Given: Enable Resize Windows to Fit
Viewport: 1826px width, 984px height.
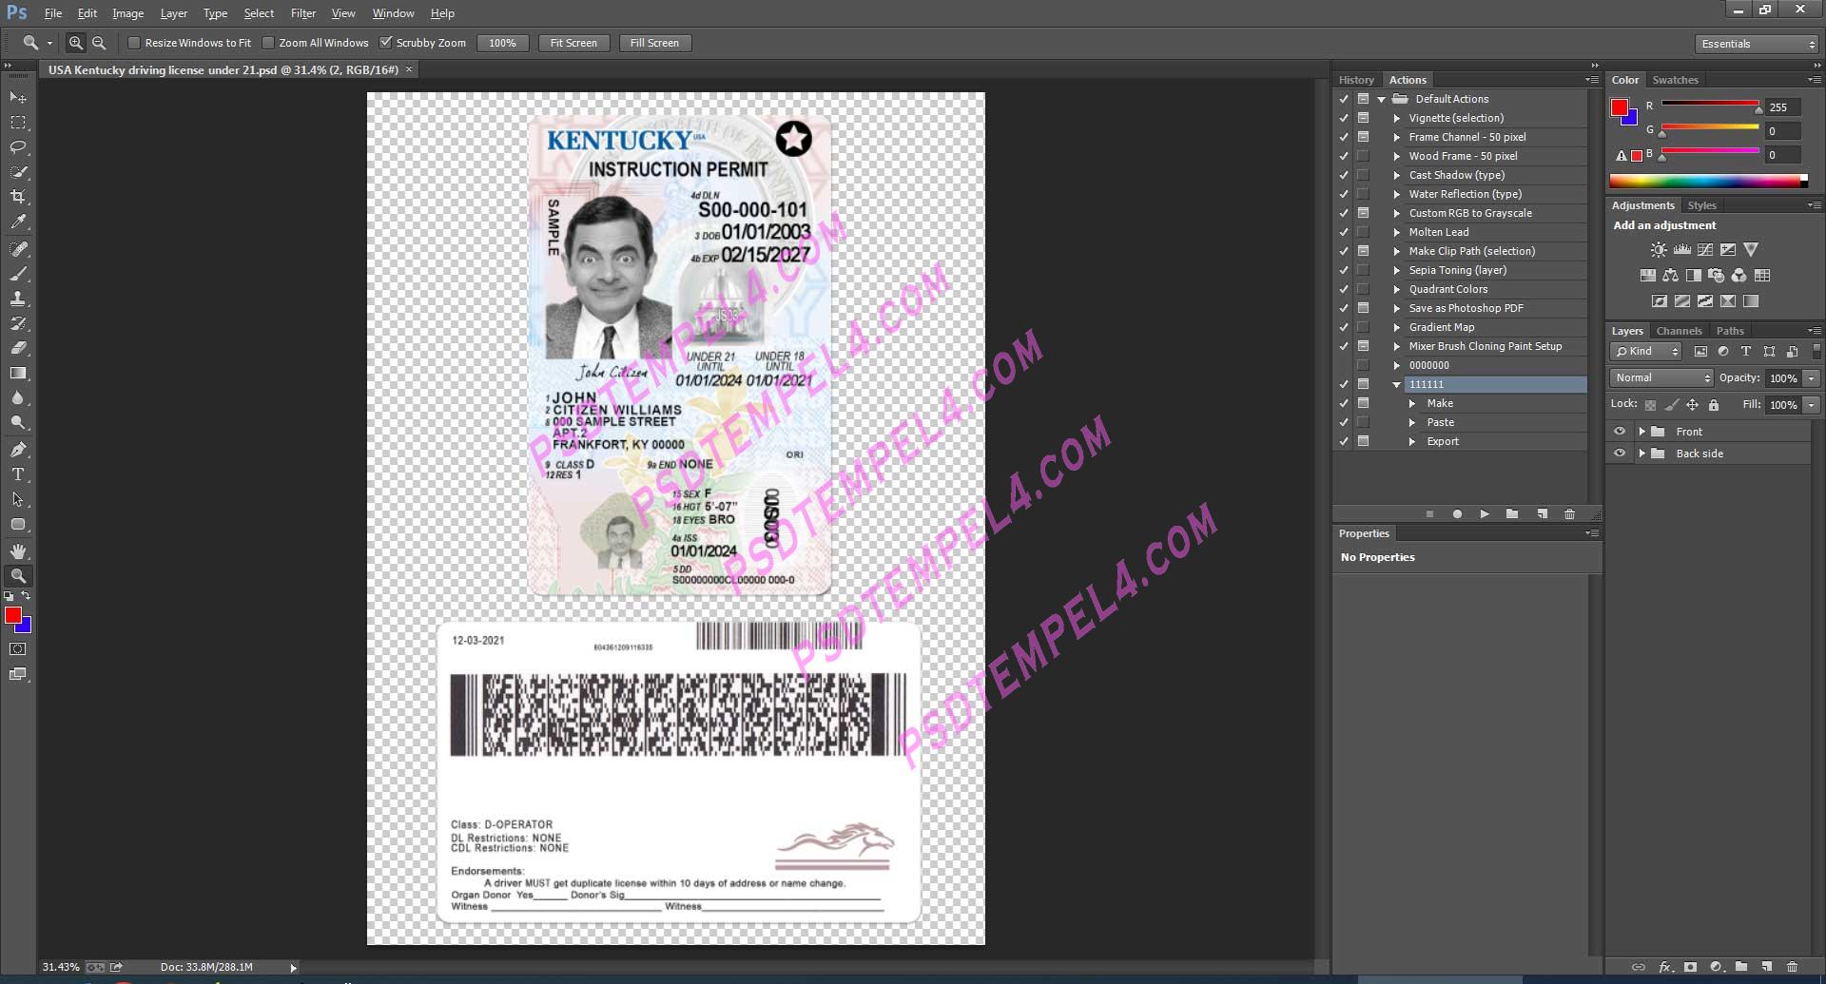Looking at the screenshot, I should 135,43.
